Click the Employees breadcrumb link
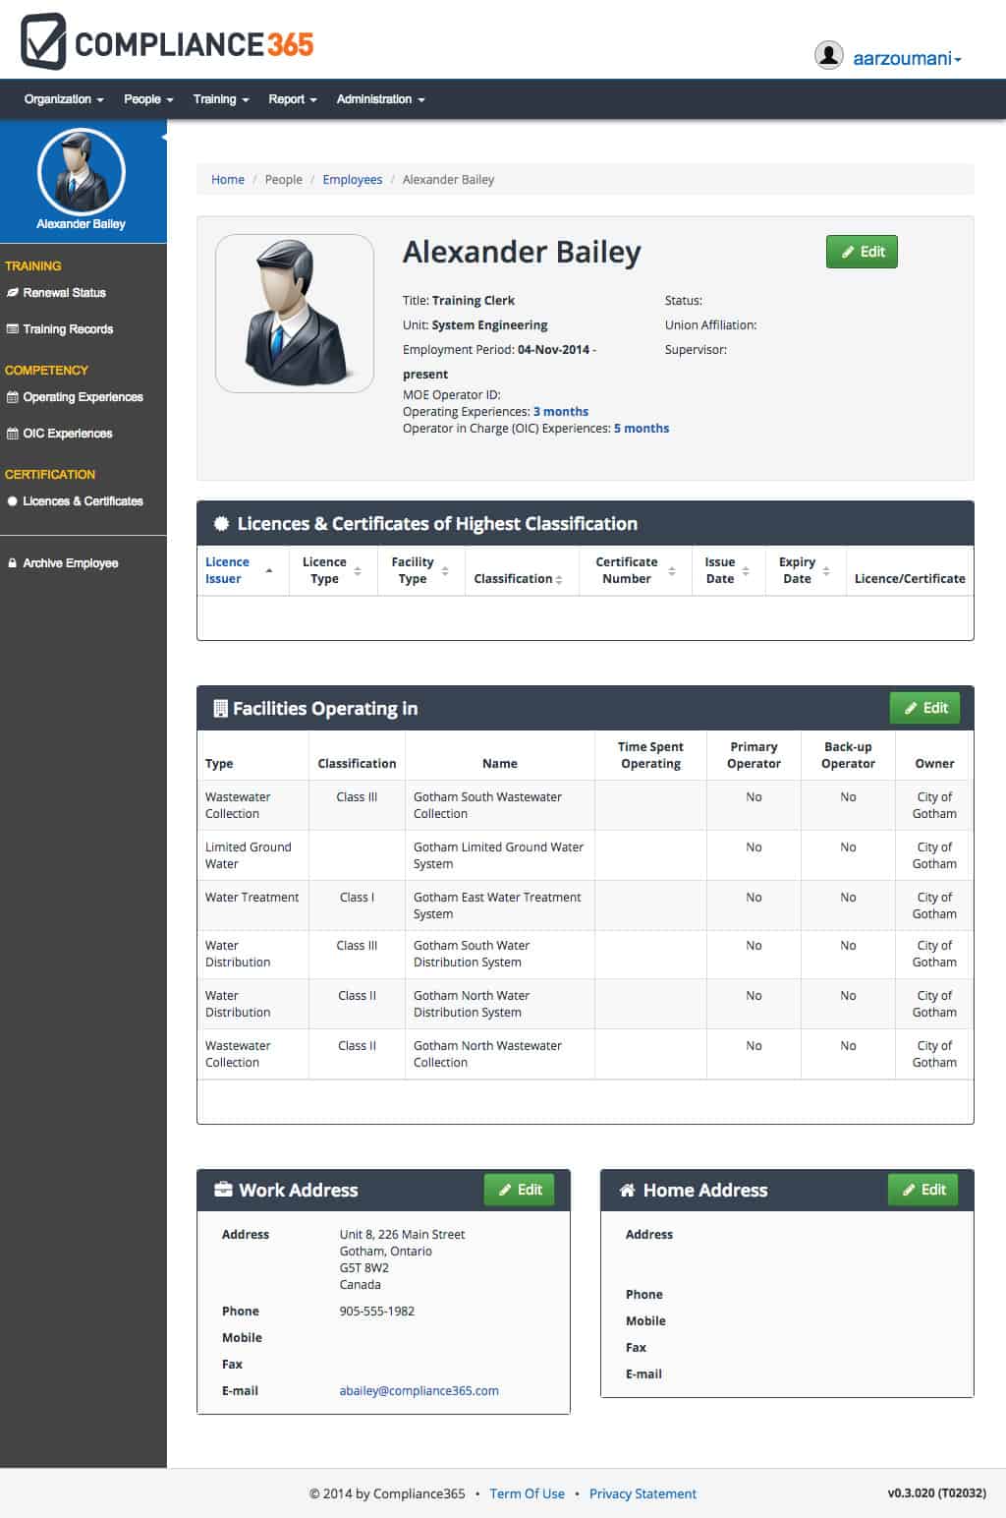Viewport: 1006px width, 1518px height. pos(352,180)
